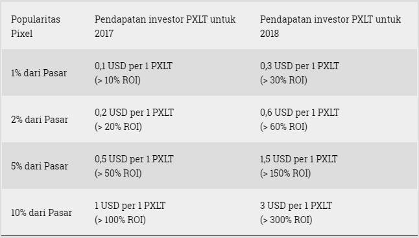
Task: Select the '3 USD per 1 PXLT' cell
Action: (296, 206)
